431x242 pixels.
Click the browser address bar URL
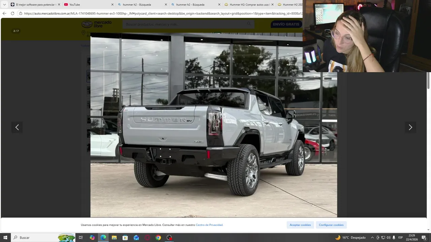pyautogui.click(x=163, y=13)
